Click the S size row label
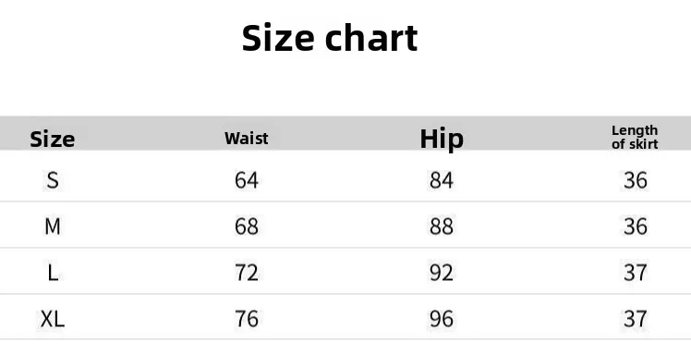 [x=53, y=180]
